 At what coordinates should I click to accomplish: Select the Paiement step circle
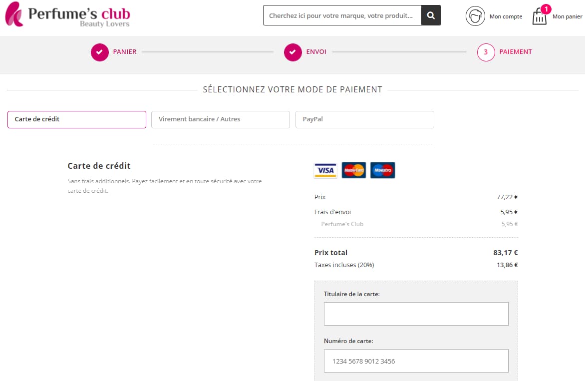[486, 52]
